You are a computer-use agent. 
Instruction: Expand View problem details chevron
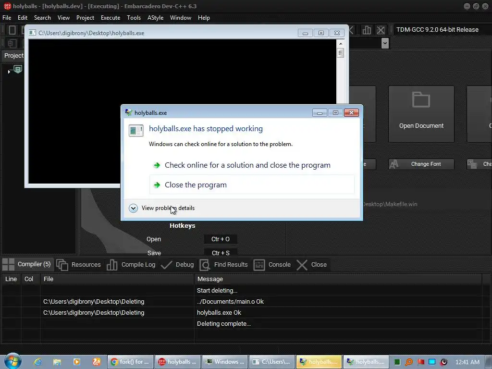point(133,209)
